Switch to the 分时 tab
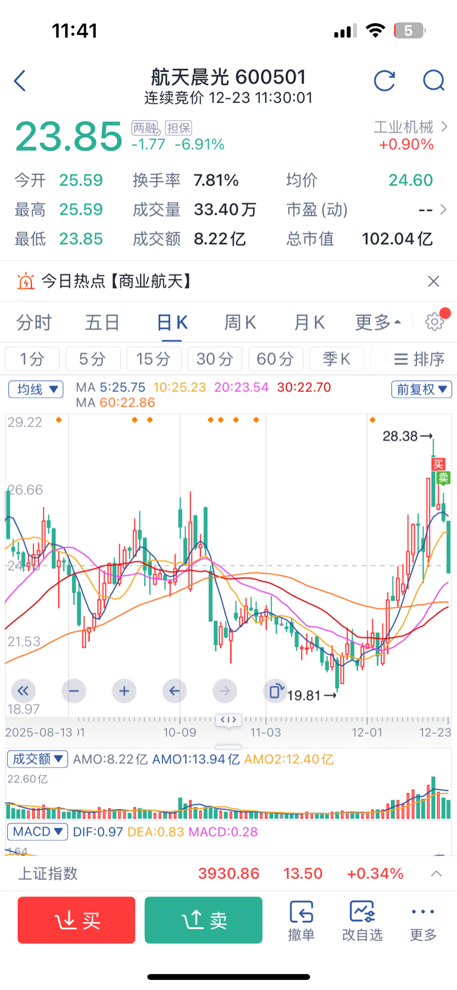457x990 pixels. pyautogui.click(x=34, y=323)
